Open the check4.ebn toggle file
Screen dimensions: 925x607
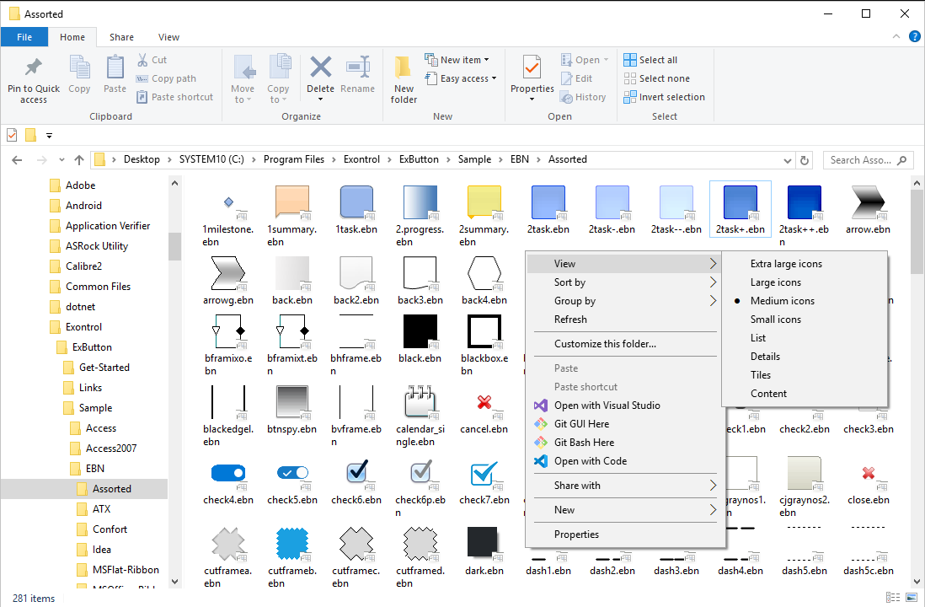coord(227,475)
